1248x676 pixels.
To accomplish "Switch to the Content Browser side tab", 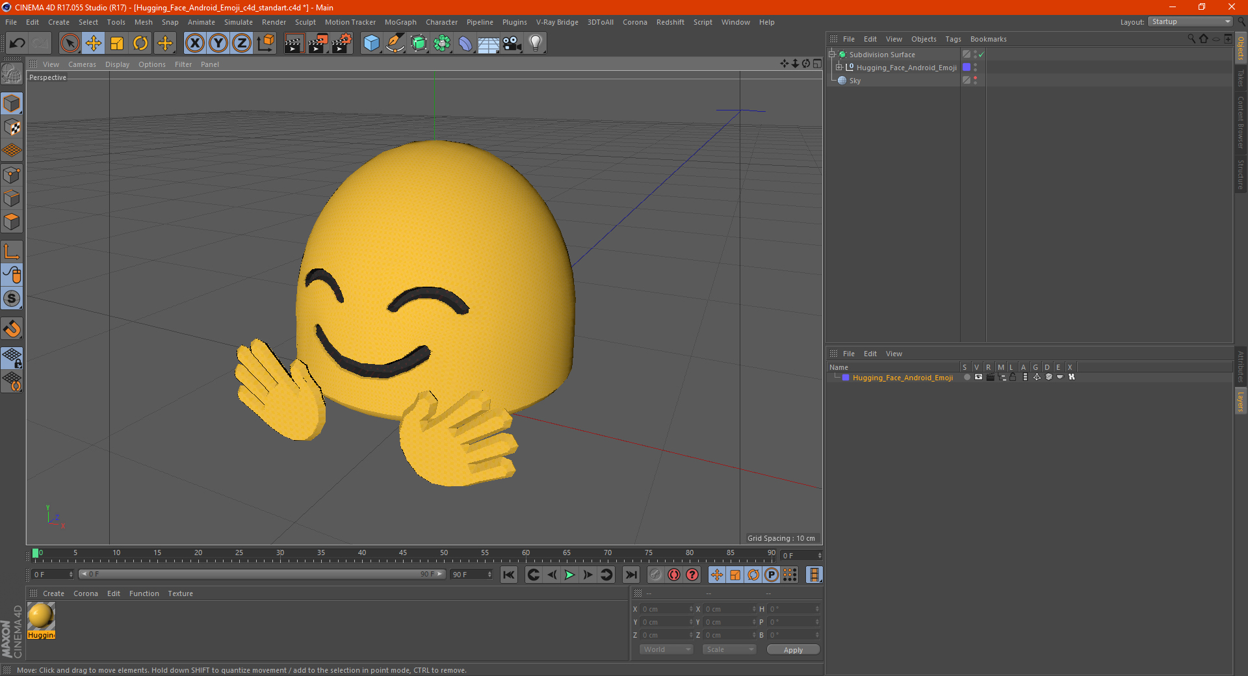I will click(x=1241, y=123).
